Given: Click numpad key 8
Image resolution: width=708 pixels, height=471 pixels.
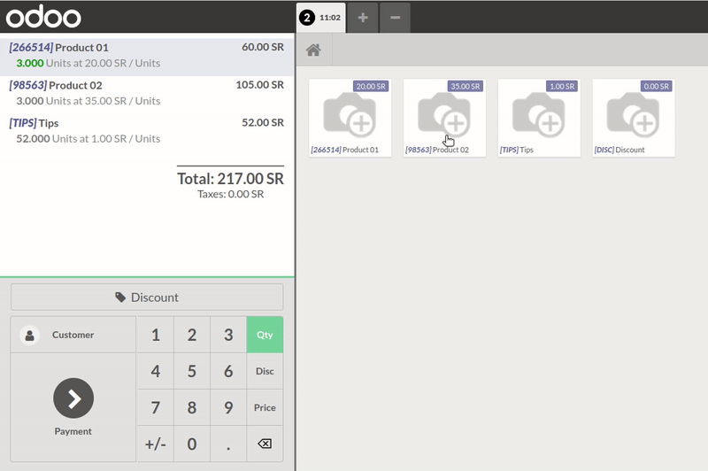Looking at the screenshot, I should pyautogui.click(x=192, y=407).
